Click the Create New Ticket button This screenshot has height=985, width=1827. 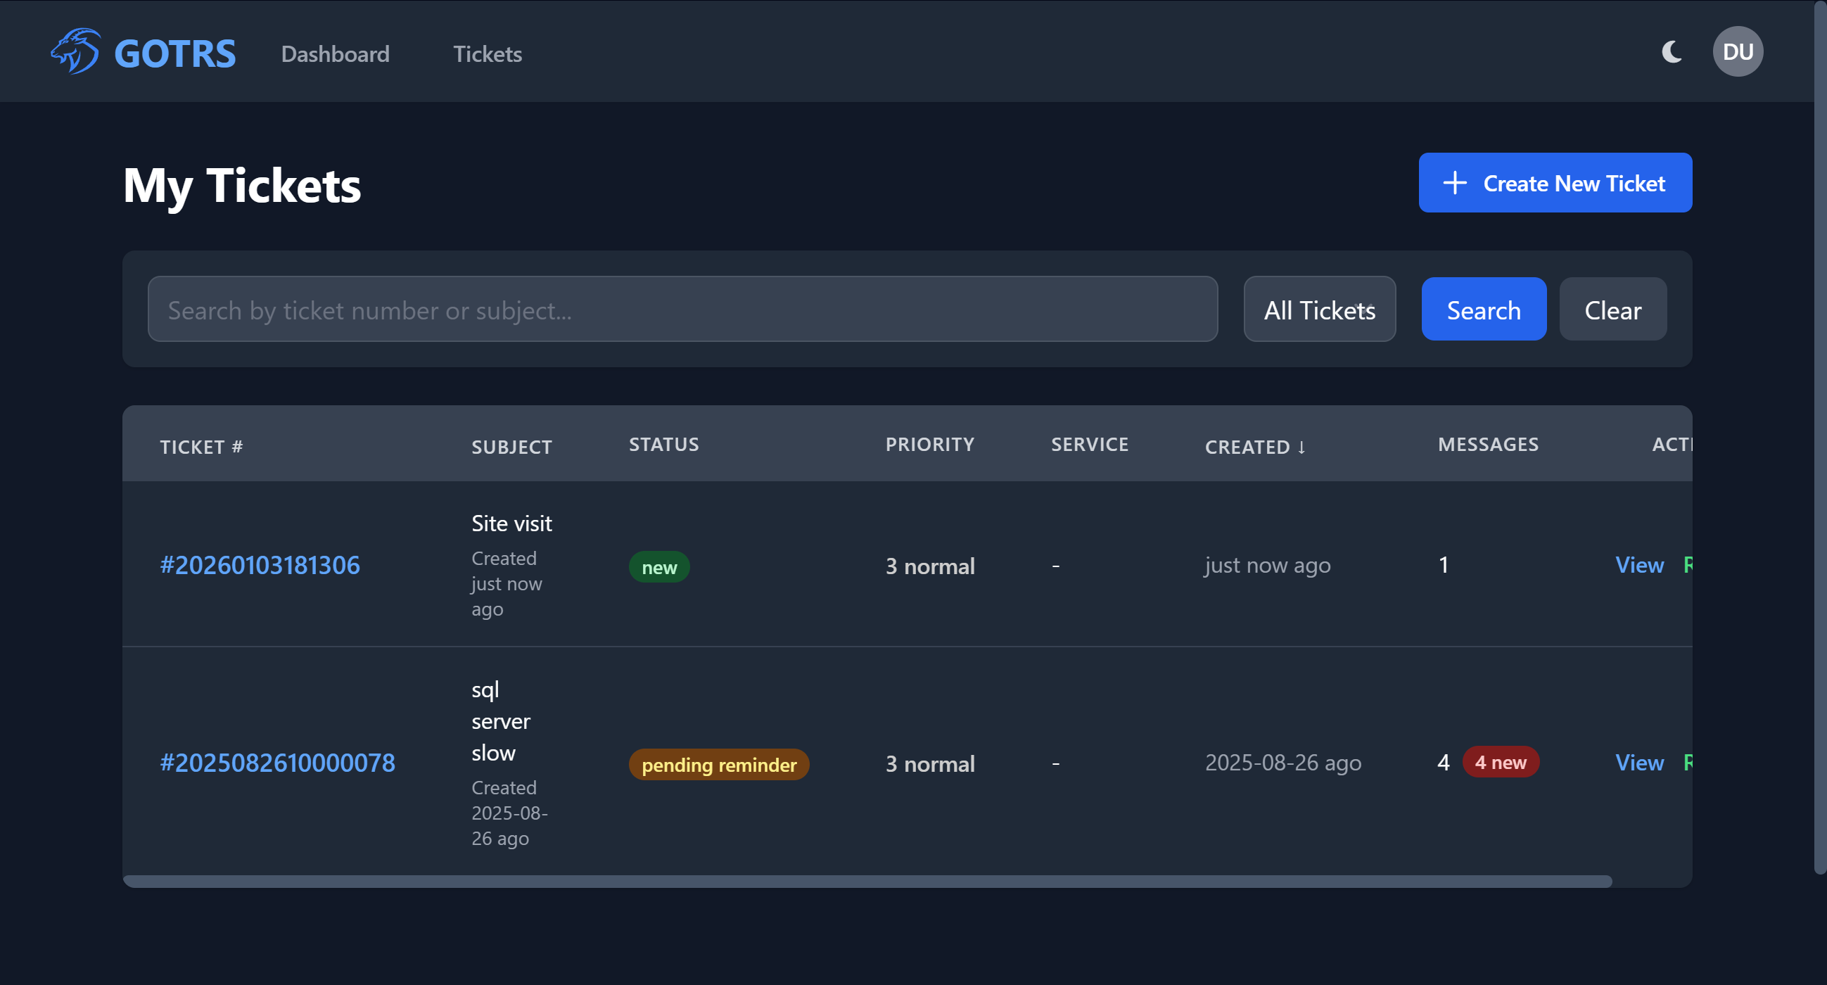1555,183
